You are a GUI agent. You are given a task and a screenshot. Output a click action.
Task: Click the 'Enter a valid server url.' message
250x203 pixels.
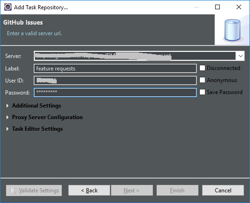click(34, 33)
